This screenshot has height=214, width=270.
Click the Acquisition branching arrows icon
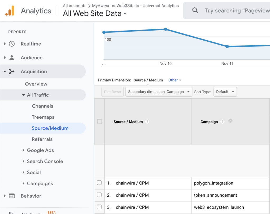pos(12,71)
